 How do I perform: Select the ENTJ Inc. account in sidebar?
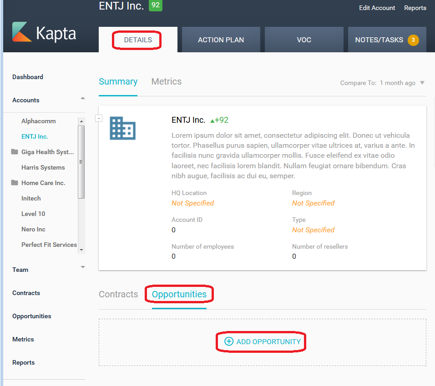(35, 136)
